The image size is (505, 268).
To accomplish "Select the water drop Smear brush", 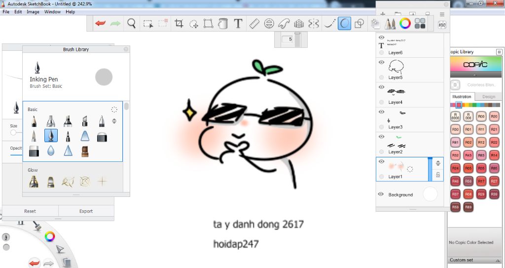I will (x=51, y=151).
